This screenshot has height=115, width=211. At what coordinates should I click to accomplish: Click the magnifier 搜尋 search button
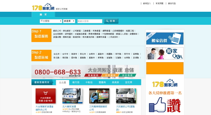click(111, 21)
